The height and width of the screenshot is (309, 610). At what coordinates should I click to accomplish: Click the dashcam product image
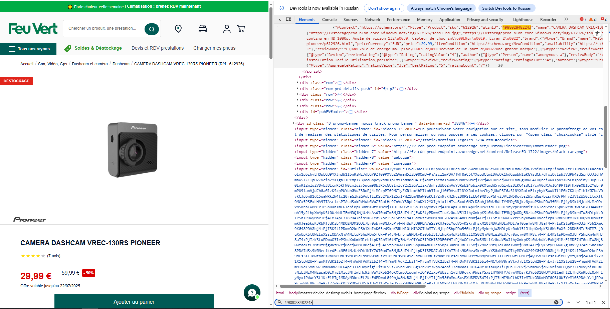(133, 150)
